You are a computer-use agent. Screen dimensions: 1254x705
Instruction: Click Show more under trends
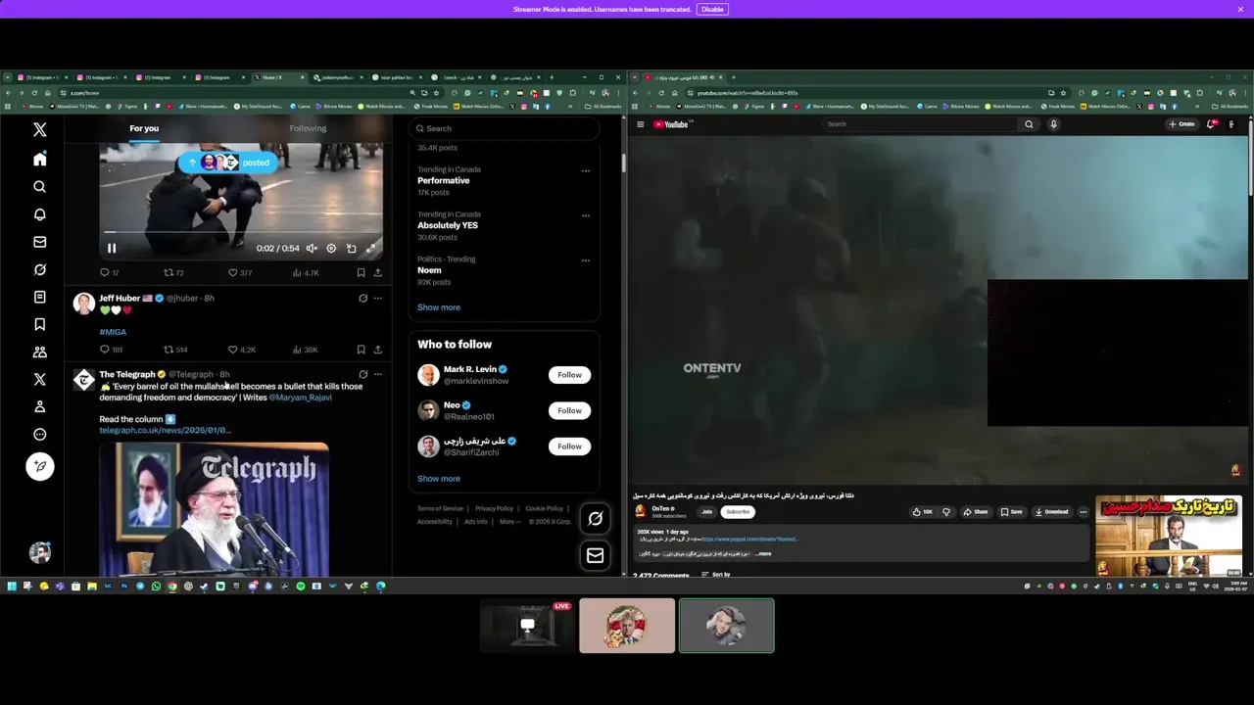tap(439, 307)
